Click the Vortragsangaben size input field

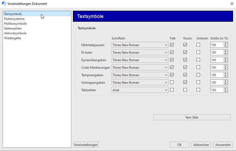coord(217,83)
